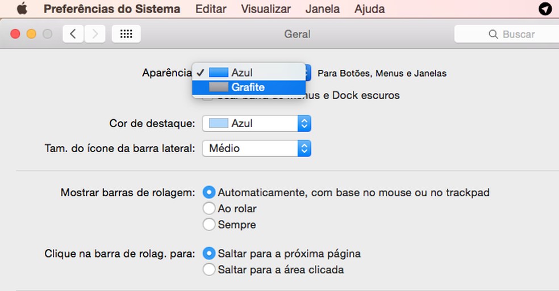Show all preferences grid icon
This screenshot has width=559, height=291.
pyautogui.click(x=126, y=34)
